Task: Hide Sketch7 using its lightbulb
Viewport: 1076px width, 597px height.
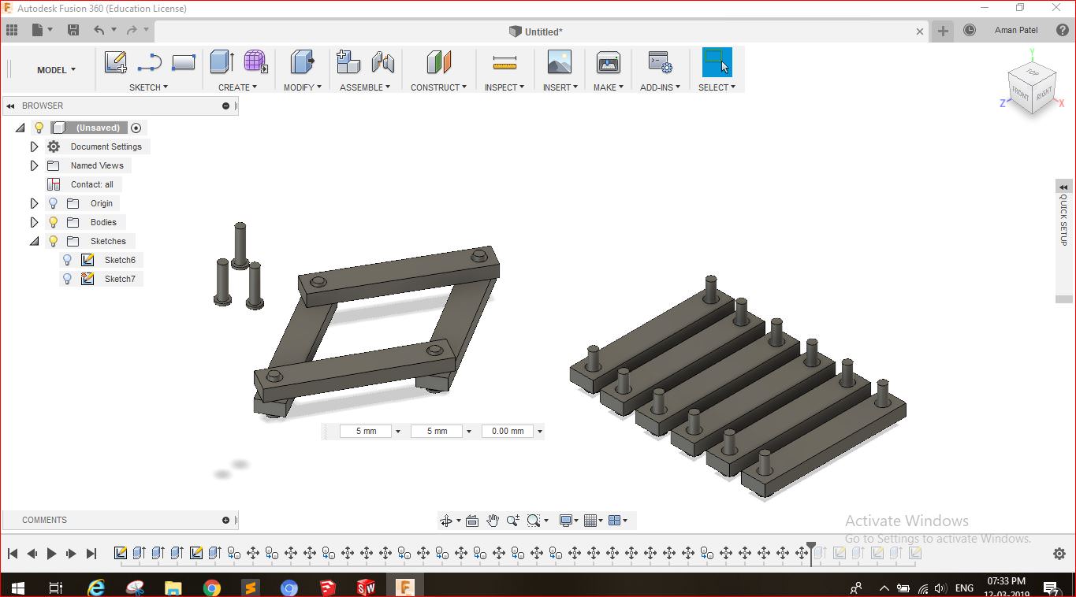Action: 68,279
